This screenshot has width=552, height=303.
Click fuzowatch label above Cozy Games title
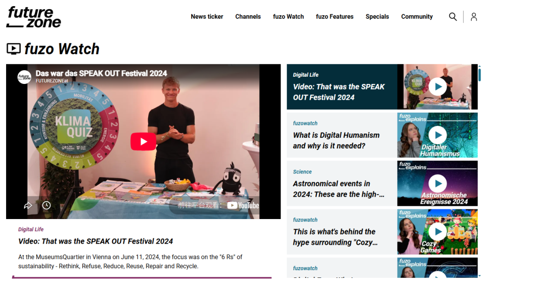pos(305,220)
